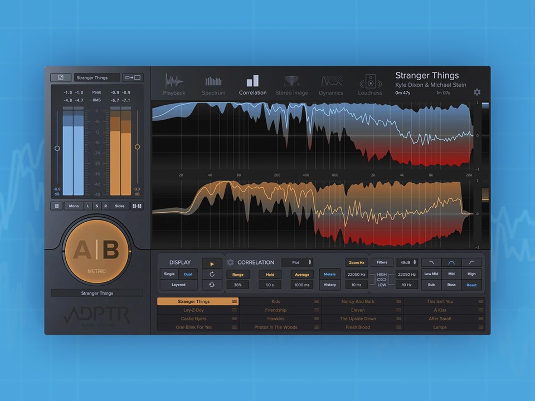Click the large A|B switch knob

(x=97, y=251)
